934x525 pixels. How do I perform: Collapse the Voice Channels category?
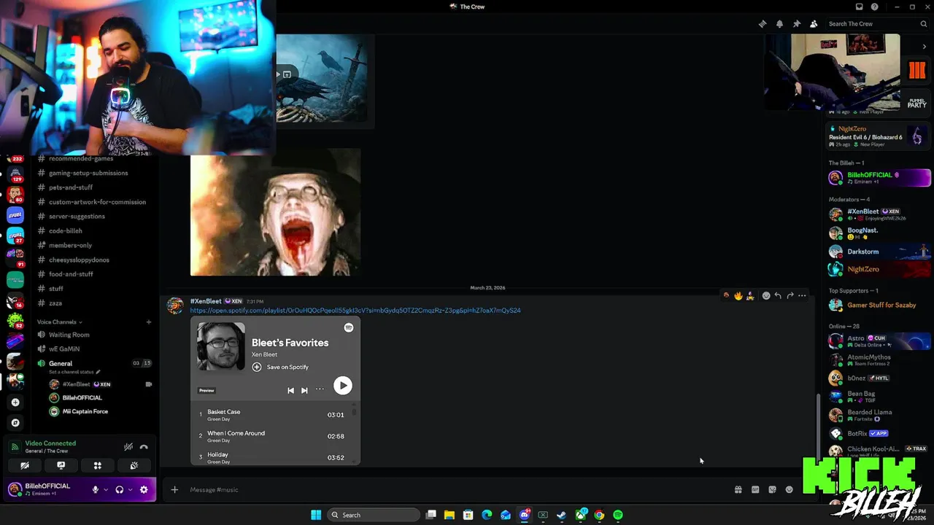pyautogui.click(x=59, y=322)
